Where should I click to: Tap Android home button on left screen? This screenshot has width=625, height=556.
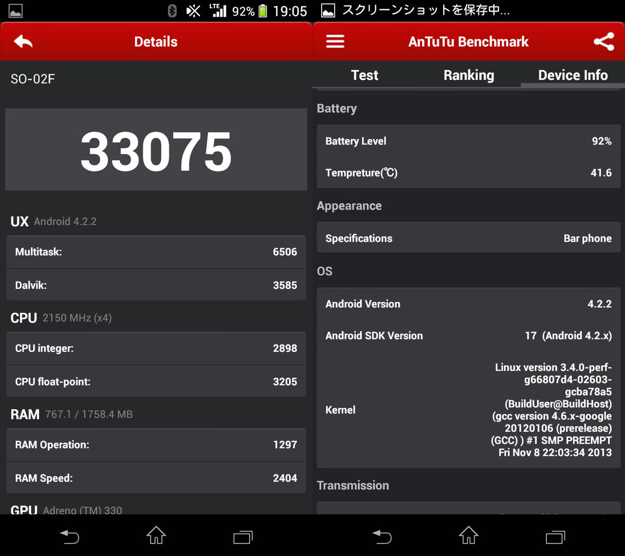pyautogui.click(x=156, y=535)
